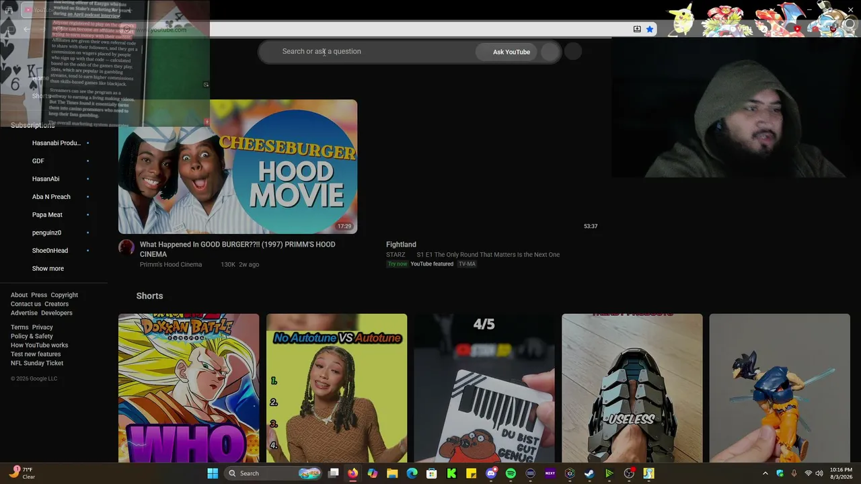Image resolution: width=861 pixels, height=484 pixels.
Task: Open the Creators footer link
Action: 57,304
